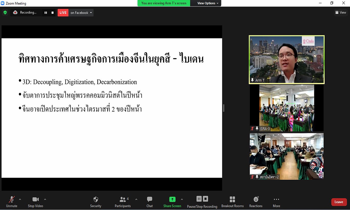Expand the live on Facebook dropdown

[91, 13]
